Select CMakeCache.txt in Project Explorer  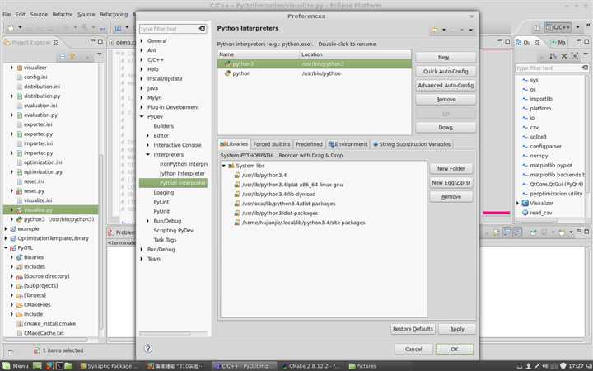click(44, 333)
